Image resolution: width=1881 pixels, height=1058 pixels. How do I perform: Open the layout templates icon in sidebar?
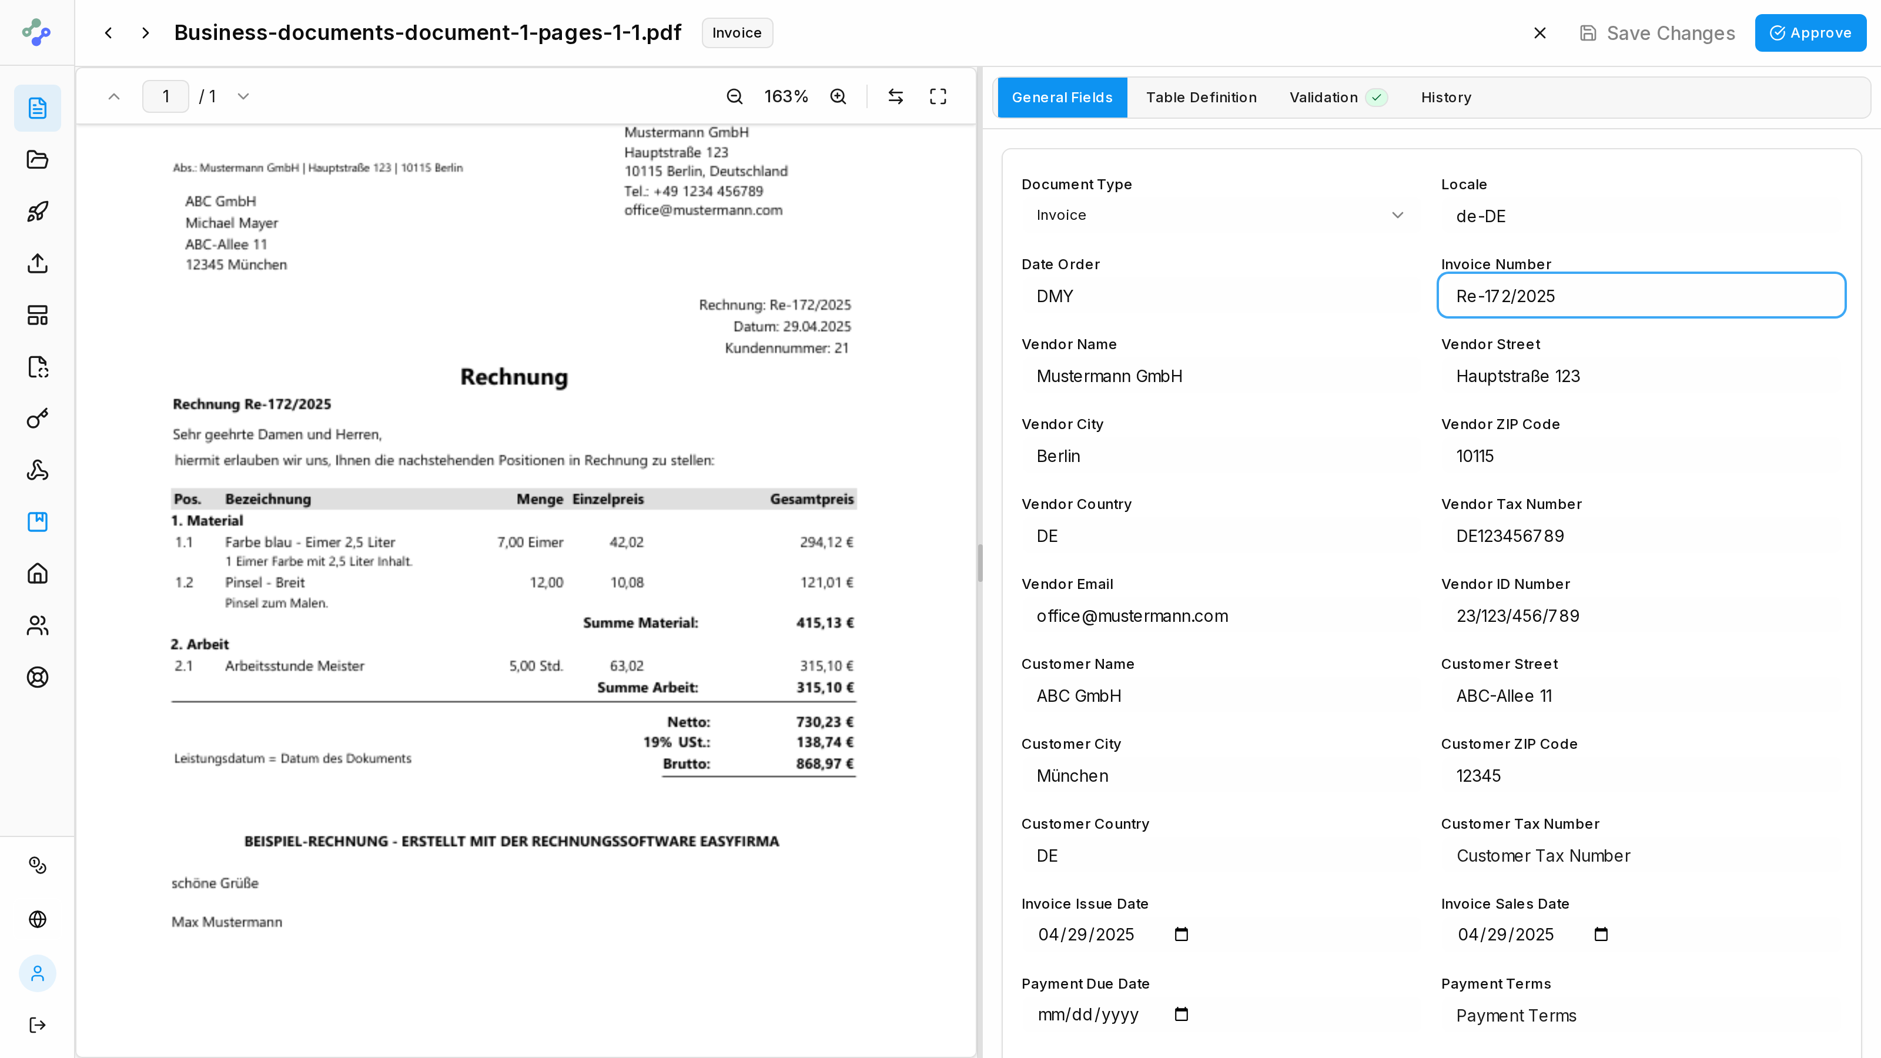click(37, 316)
